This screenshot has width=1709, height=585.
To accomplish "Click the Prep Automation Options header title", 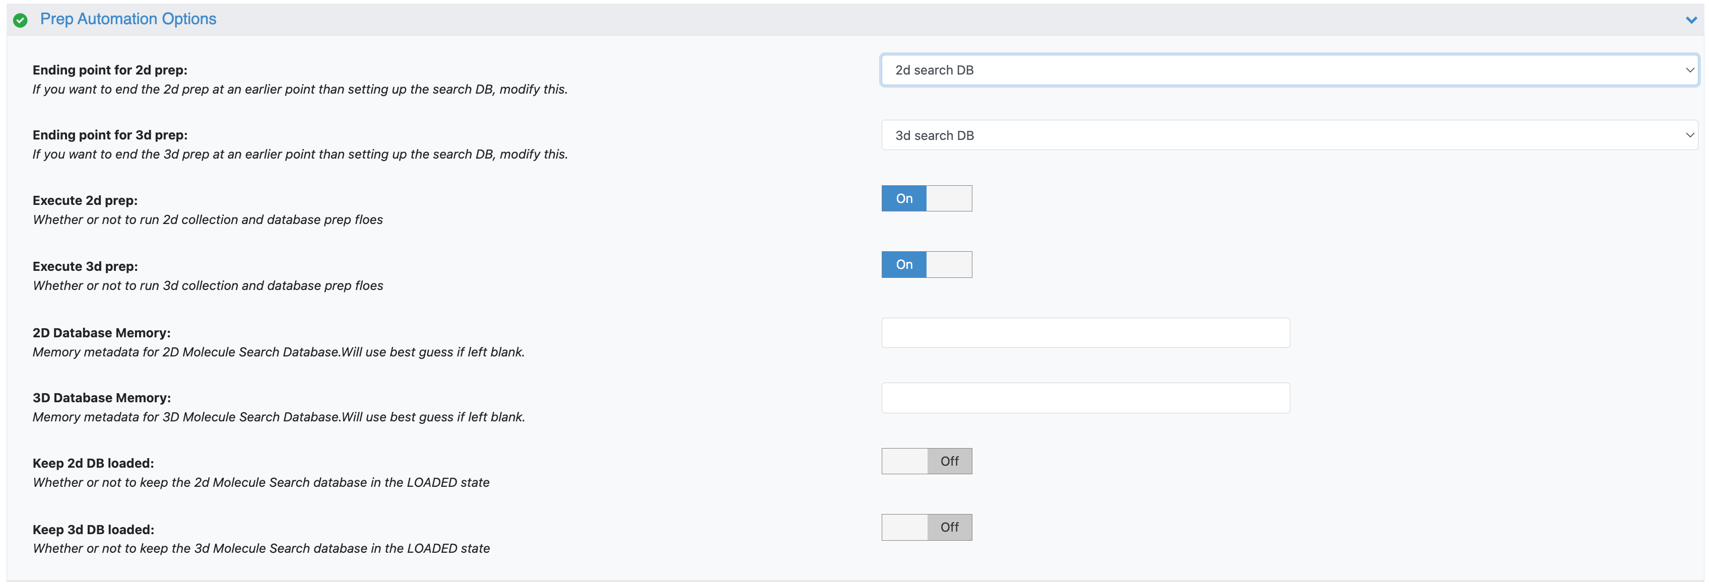I will click(x=128, y=19).
